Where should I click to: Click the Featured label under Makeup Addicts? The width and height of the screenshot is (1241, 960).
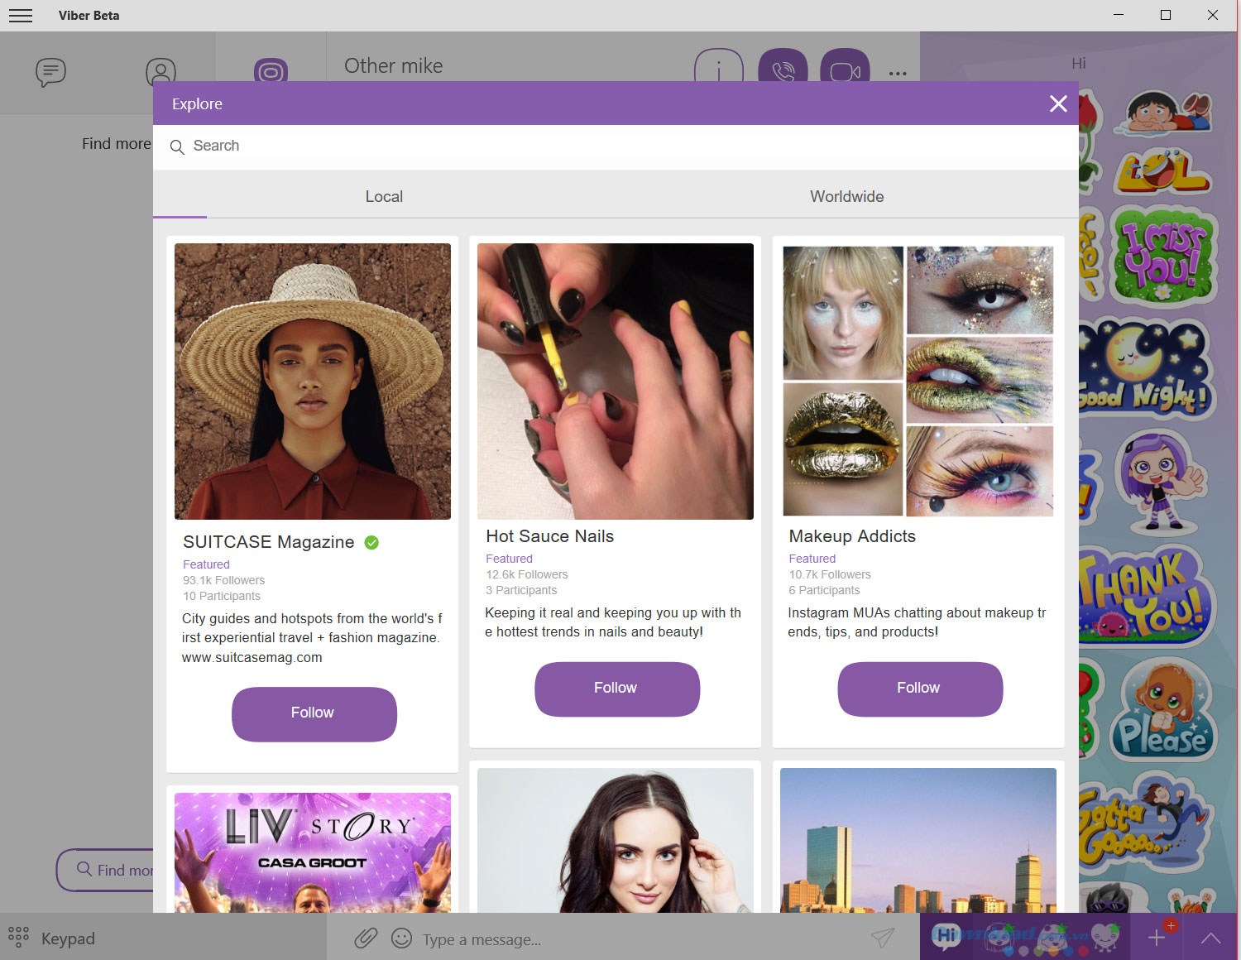(812, 559)
